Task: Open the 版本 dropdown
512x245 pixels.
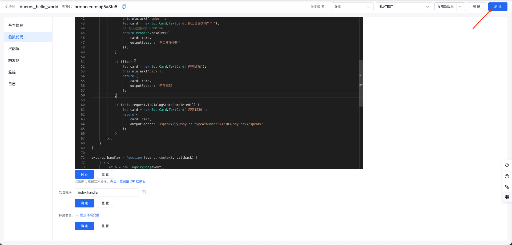Action: coord(352,7)
